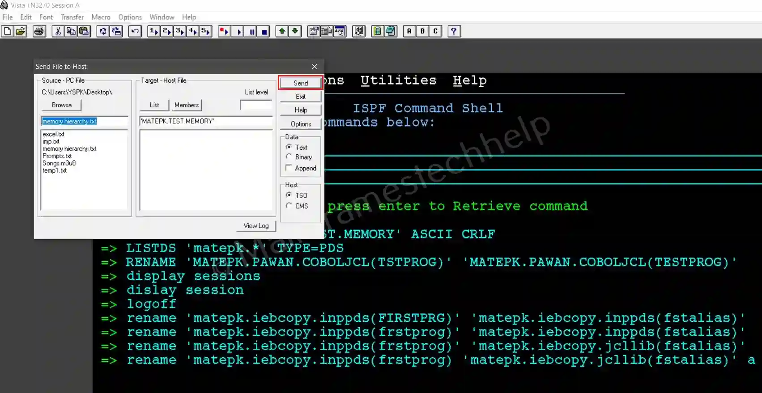The width and height of the screenshot is (762, 393).
Task: Select the Binary data radio button
Action: pyautogui.click(x=289, y=157)
